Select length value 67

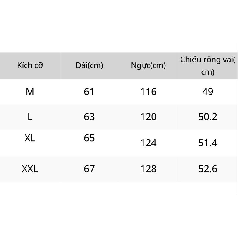tap(89, 169)
